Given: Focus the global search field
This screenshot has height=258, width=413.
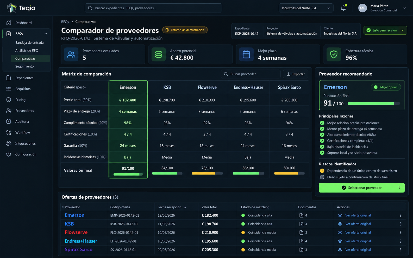Looking at the screenshot, I should 153,8.
